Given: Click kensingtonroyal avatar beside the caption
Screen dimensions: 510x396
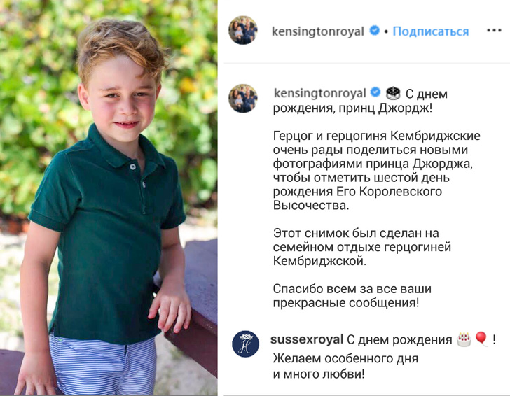Looking at the screenshot, I should pos(243,98).
